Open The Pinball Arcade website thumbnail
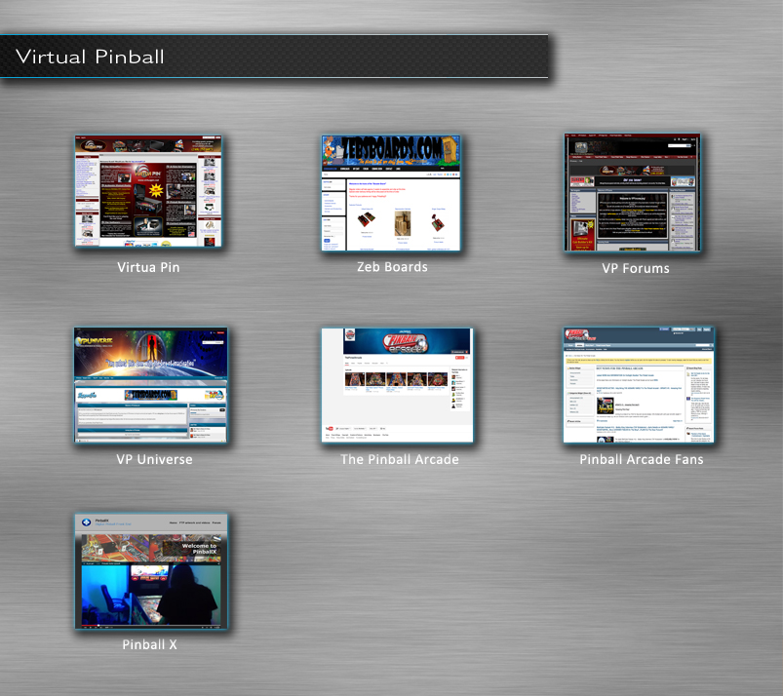The width and height of the screenshot is (783, 696). tap(397, 385)
